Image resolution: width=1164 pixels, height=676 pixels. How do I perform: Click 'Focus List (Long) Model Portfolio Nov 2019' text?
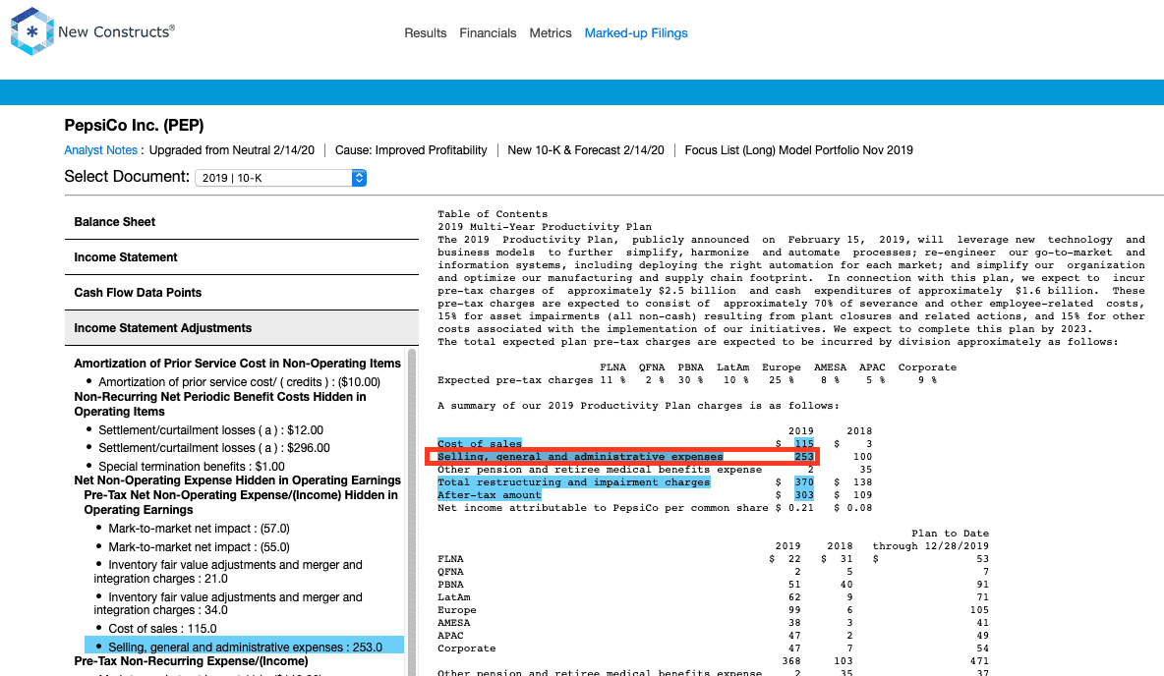[x=798, y=150]
